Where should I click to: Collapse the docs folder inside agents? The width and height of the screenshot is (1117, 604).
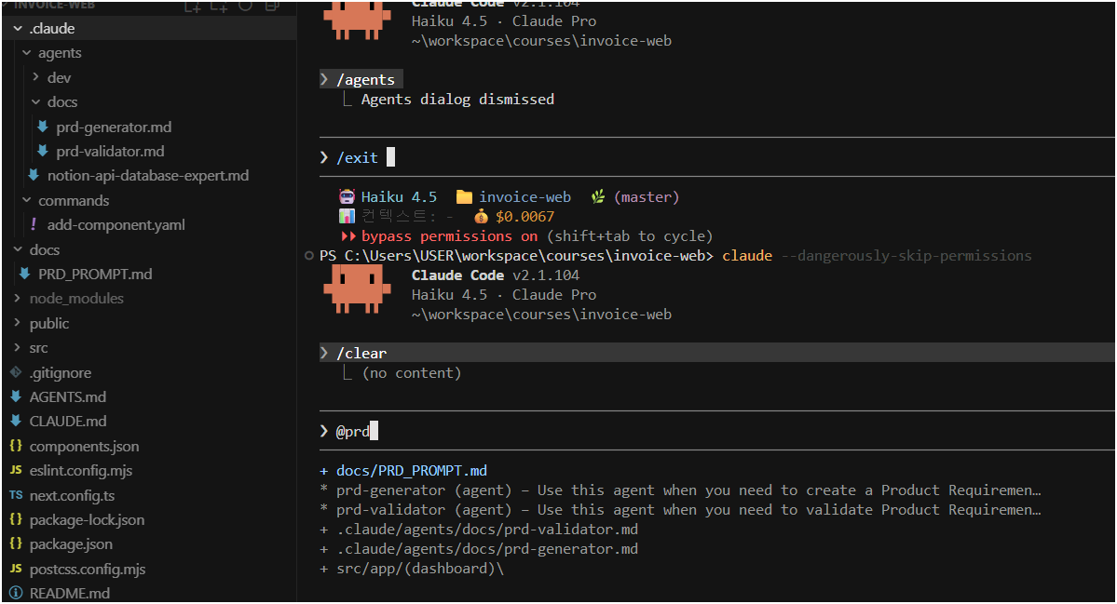(x=35, y=101)
